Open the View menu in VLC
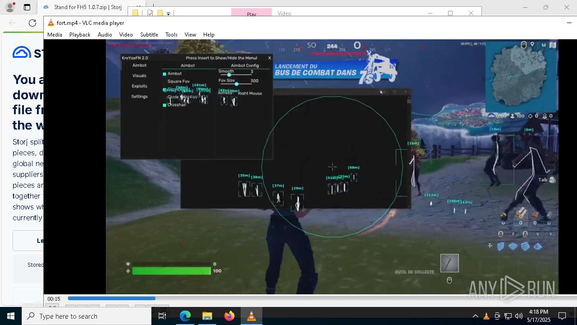Image resolution: width=577 pixels, height=325 pixels. [x=190, y=35]
